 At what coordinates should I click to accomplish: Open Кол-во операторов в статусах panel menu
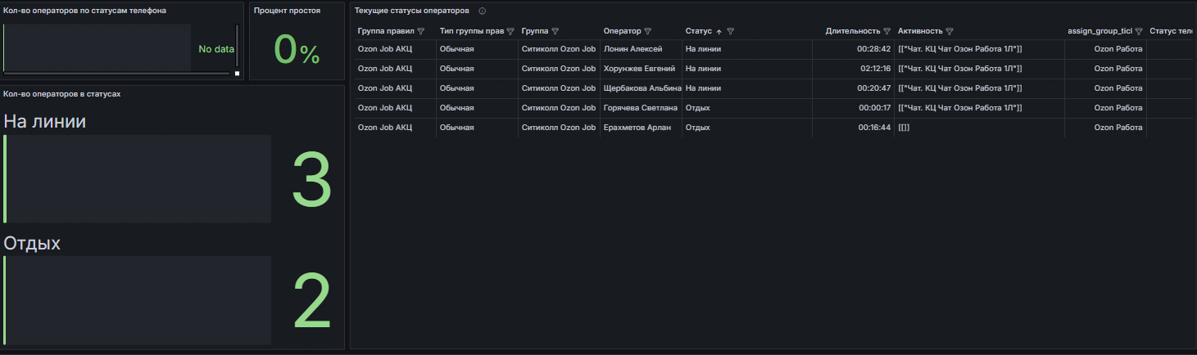click(x=62, y=94)
